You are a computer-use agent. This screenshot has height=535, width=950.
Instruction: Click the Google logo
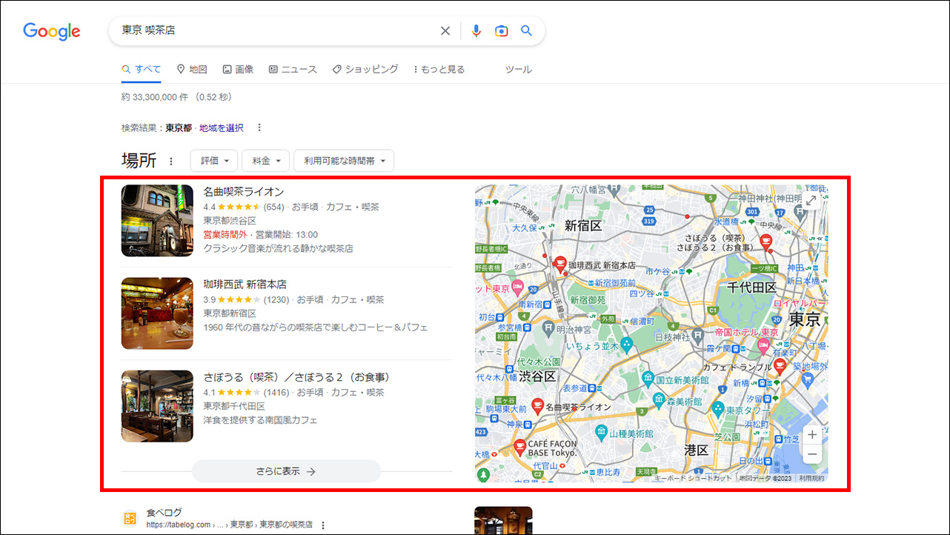point(52,31)
